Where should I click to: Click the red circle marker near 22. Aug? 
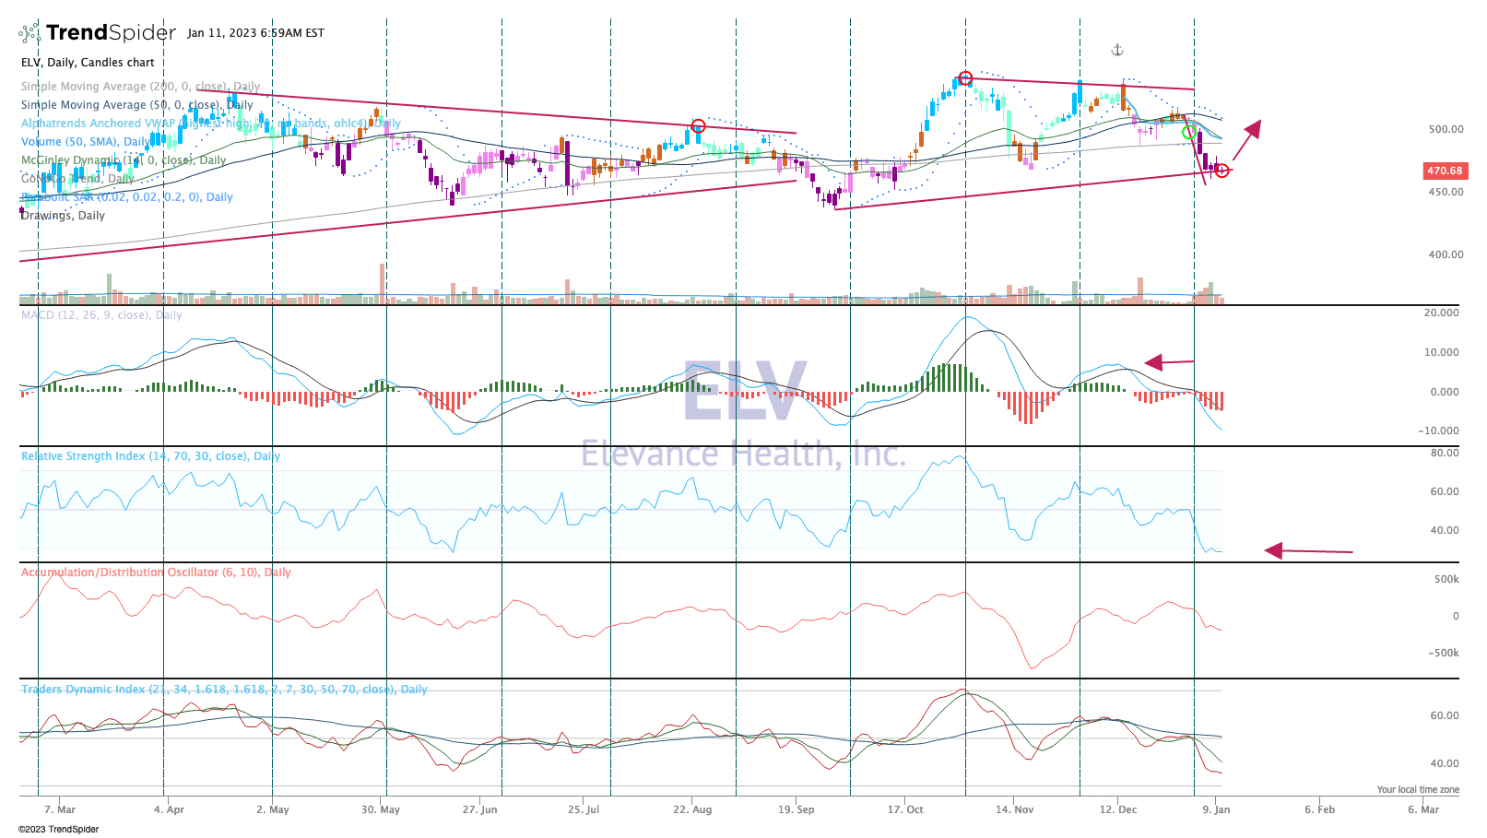tap(698, 126)
